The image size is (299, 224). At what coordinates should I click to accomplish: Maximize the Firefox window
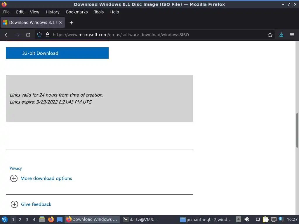(x=289, y=4)
